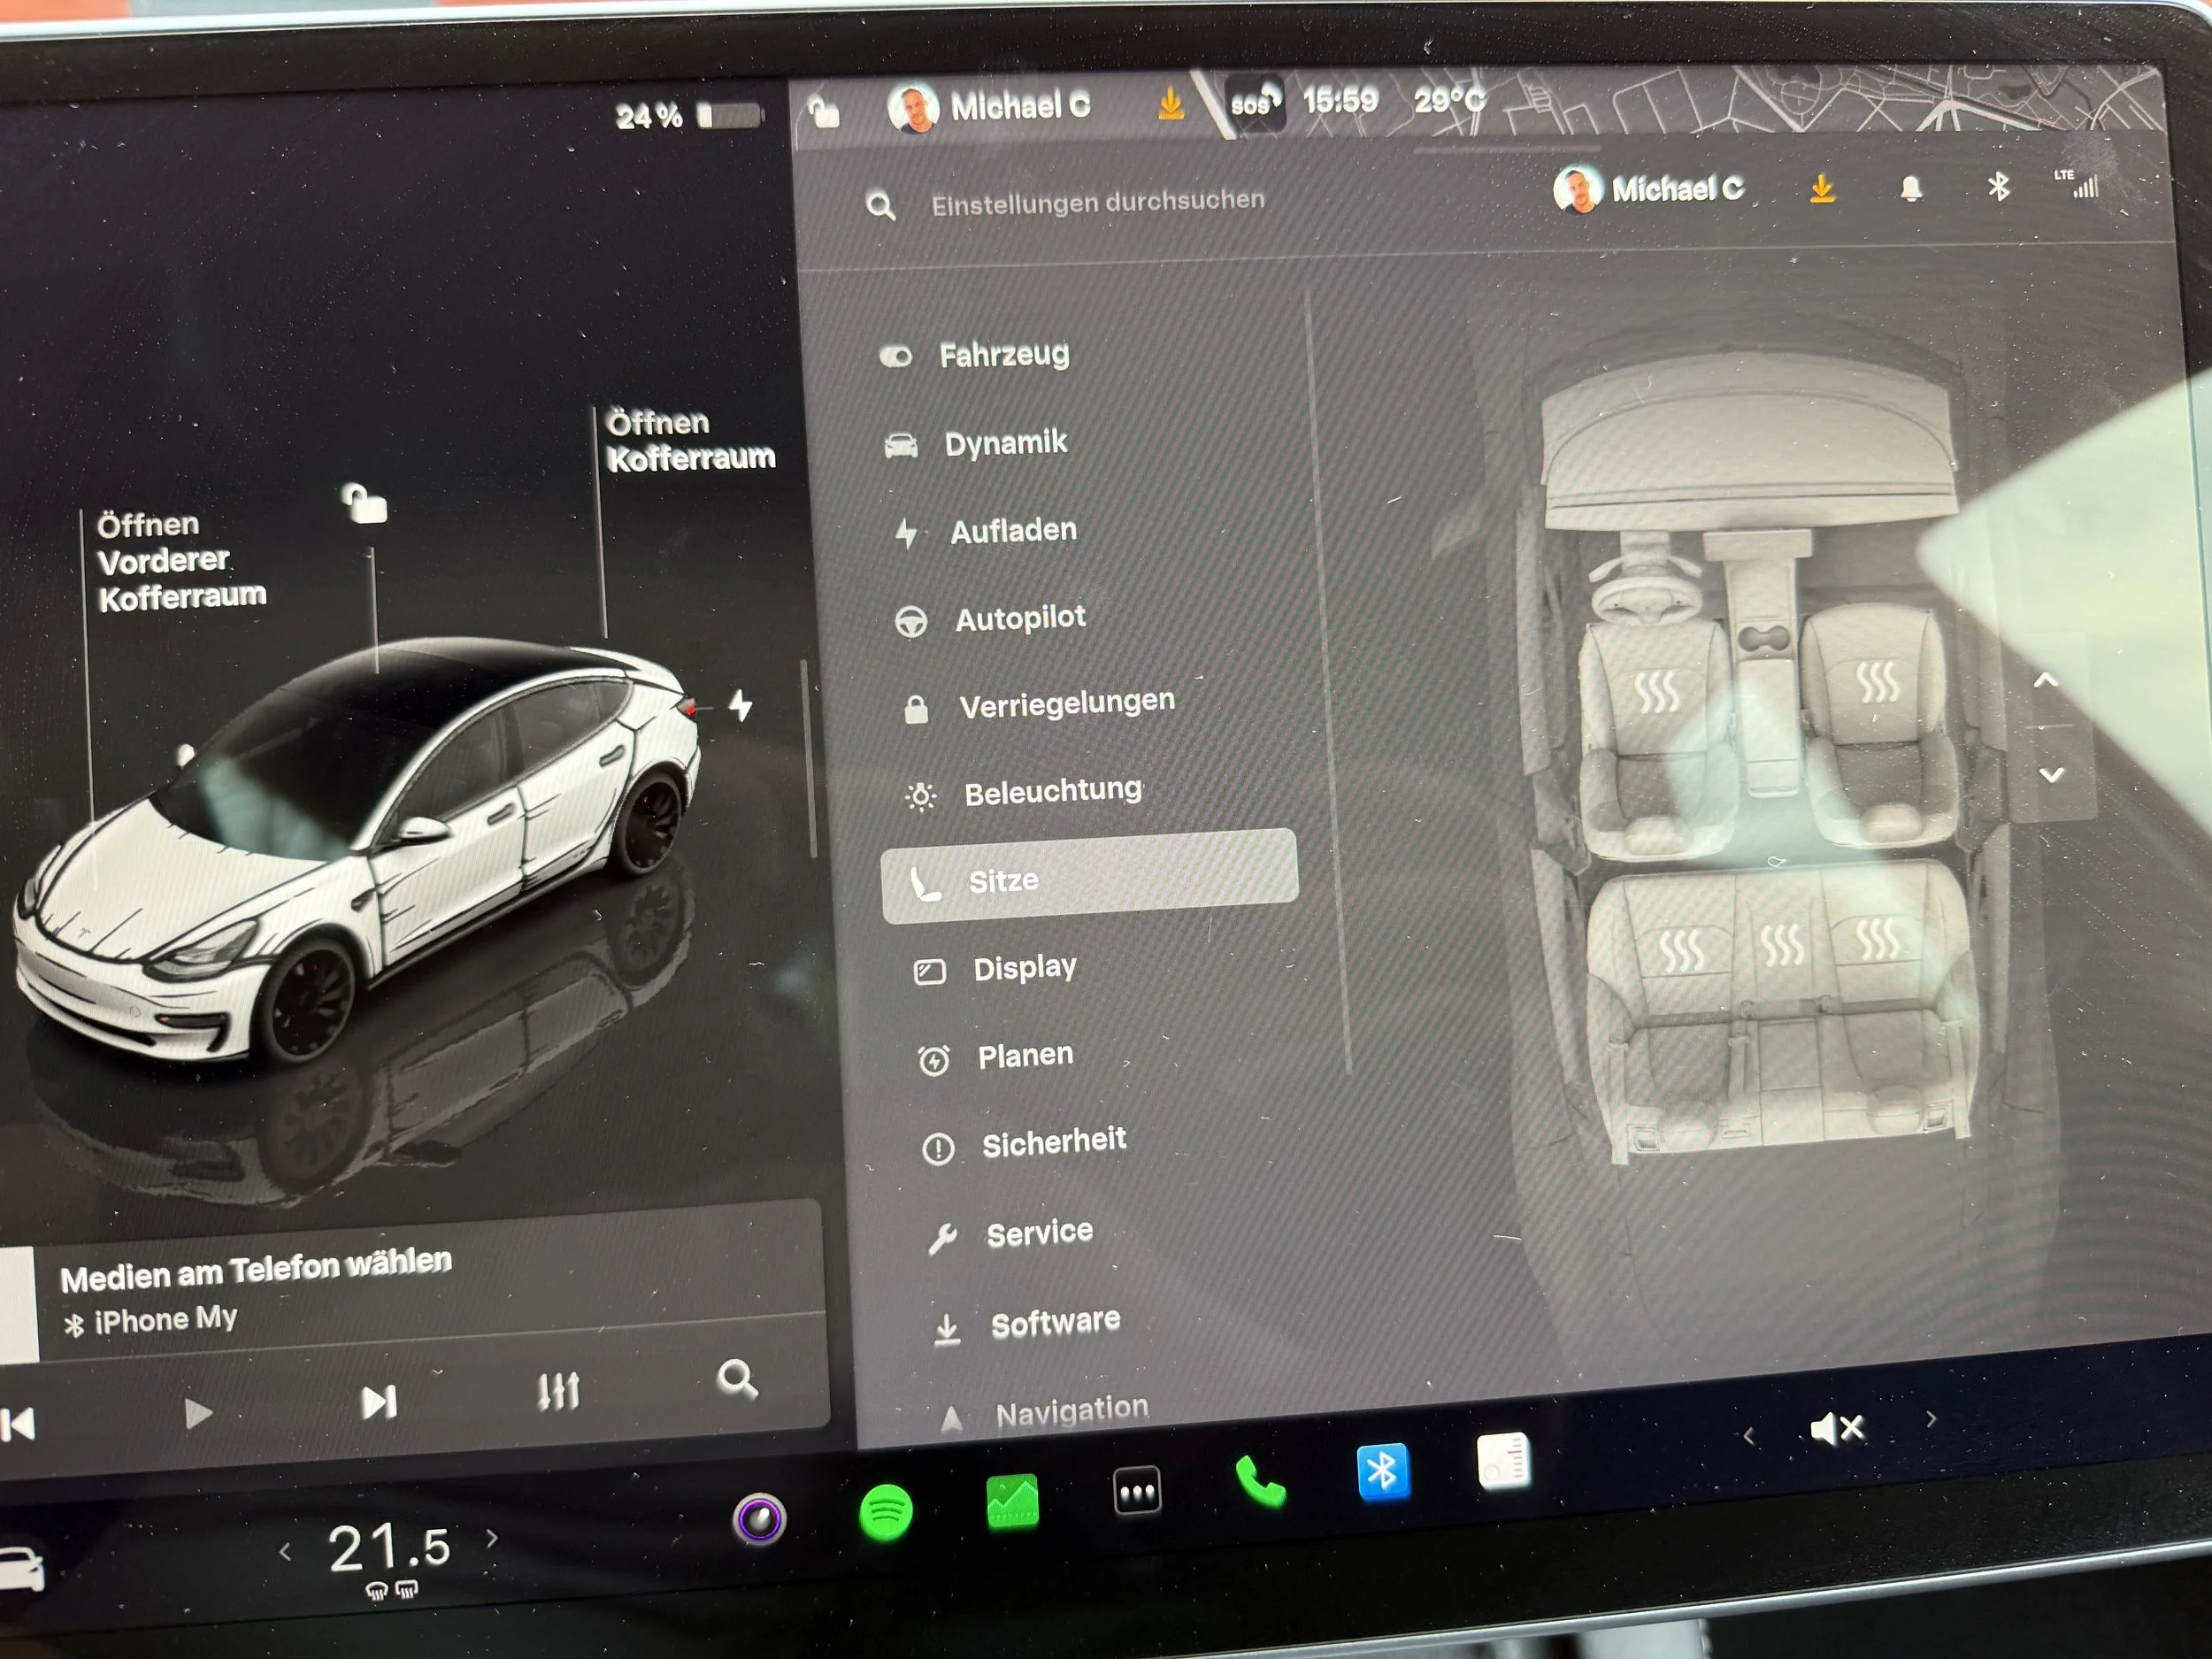Toggle front passenger seat heating
2212x1659 pixels.
coord(1877,682)
